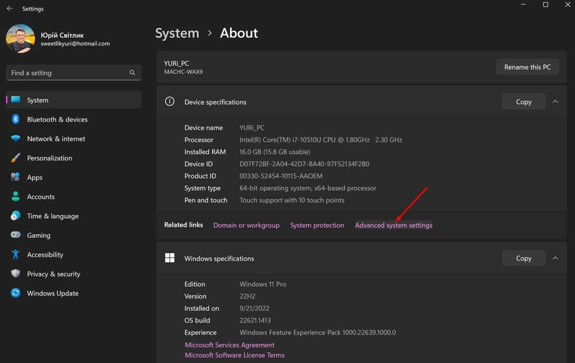This screenshot has height=363, width=575.
Task: Click the Gaming controller icon
Action: pyautogui.click(x=16, y=235)
